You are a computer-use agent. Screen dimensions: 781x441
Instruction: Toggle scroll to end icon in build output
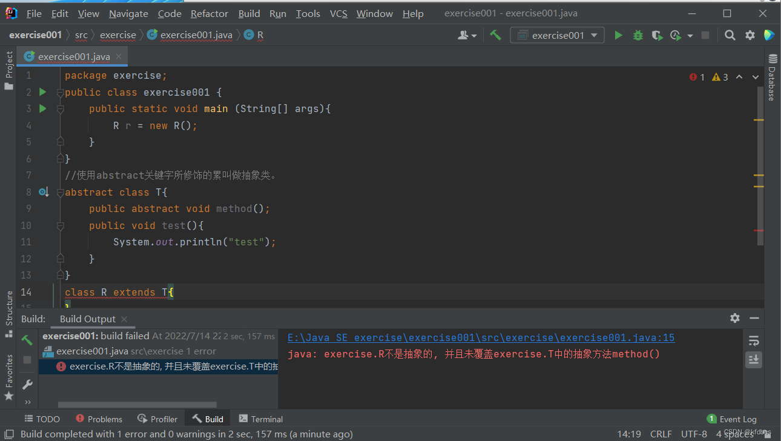[753, 359]
